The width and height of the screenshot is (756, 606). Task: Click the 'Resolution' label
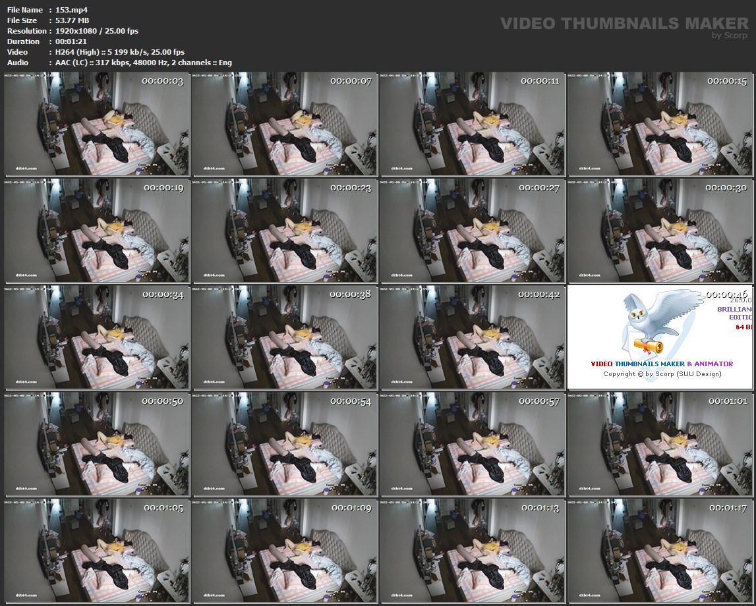click(27, 31)
